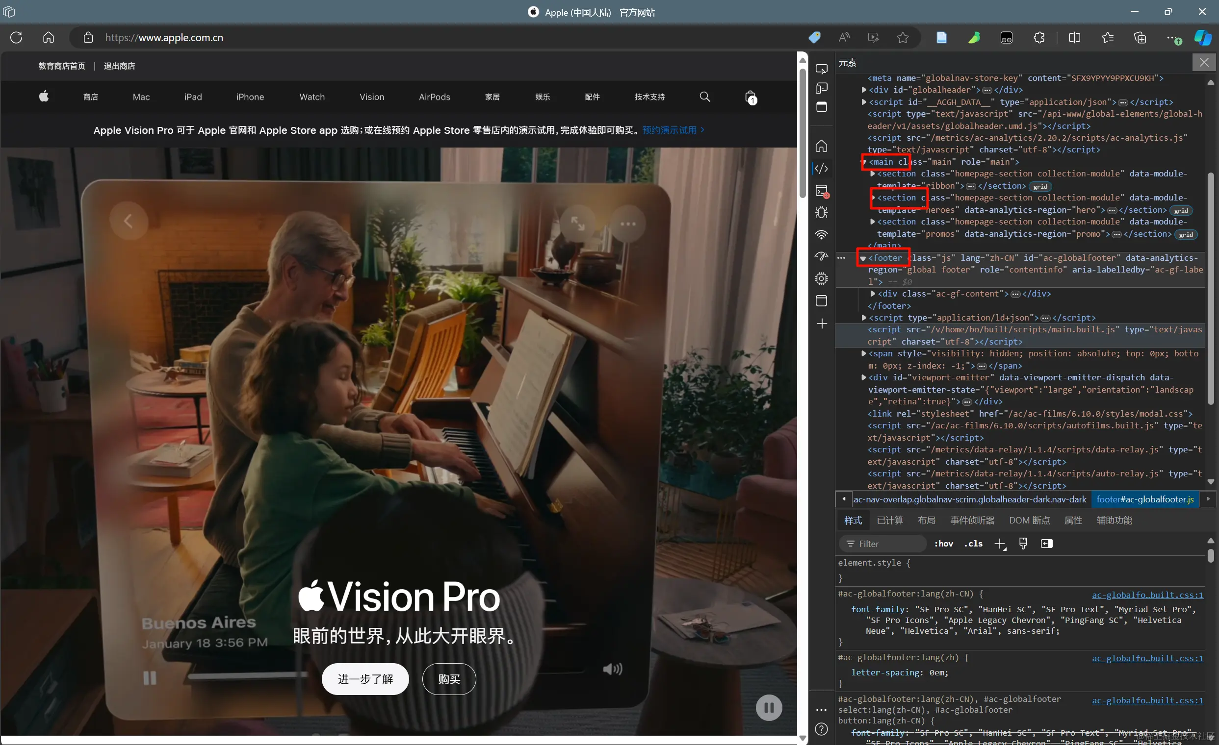Open the green bird extension icon
Screen dimensions: 1219x745
pyautogui.click(x=974, y=38)
